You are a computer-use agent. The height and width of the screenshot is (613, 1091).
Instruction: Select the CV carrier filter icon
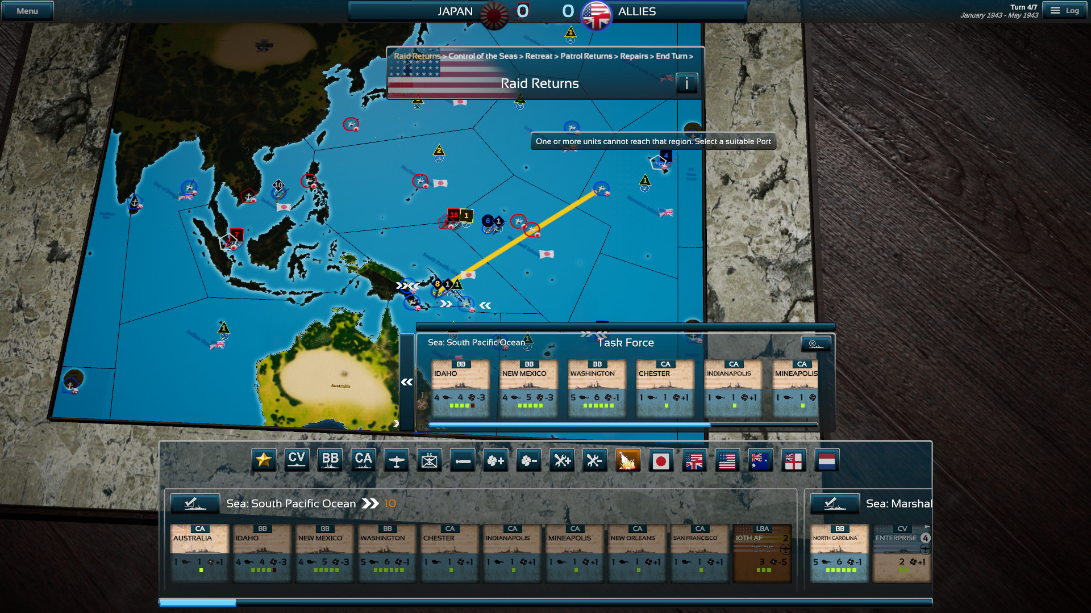[297, 460]
